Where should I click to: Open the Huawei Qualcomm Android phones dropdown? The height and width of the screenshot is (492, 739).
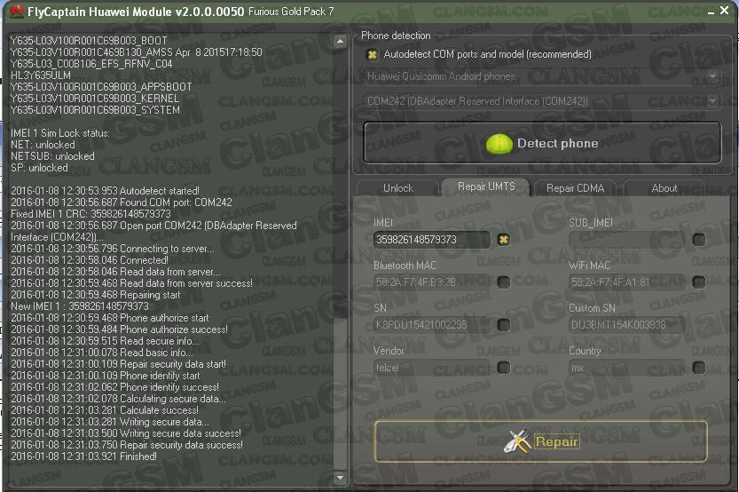pyautogui.click(x=542, y=76)
